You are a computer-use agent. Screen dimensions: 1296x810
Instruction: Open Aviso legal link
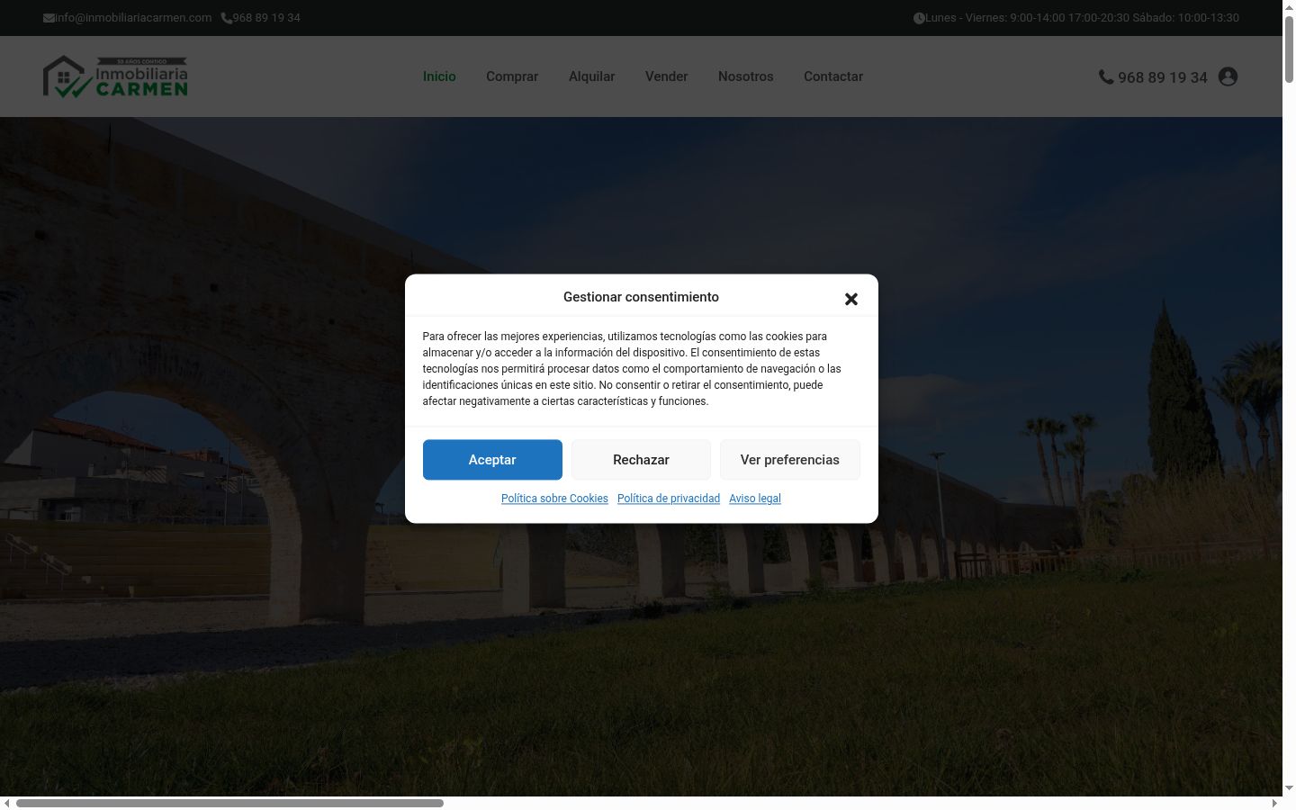click(x=755, y=499)
